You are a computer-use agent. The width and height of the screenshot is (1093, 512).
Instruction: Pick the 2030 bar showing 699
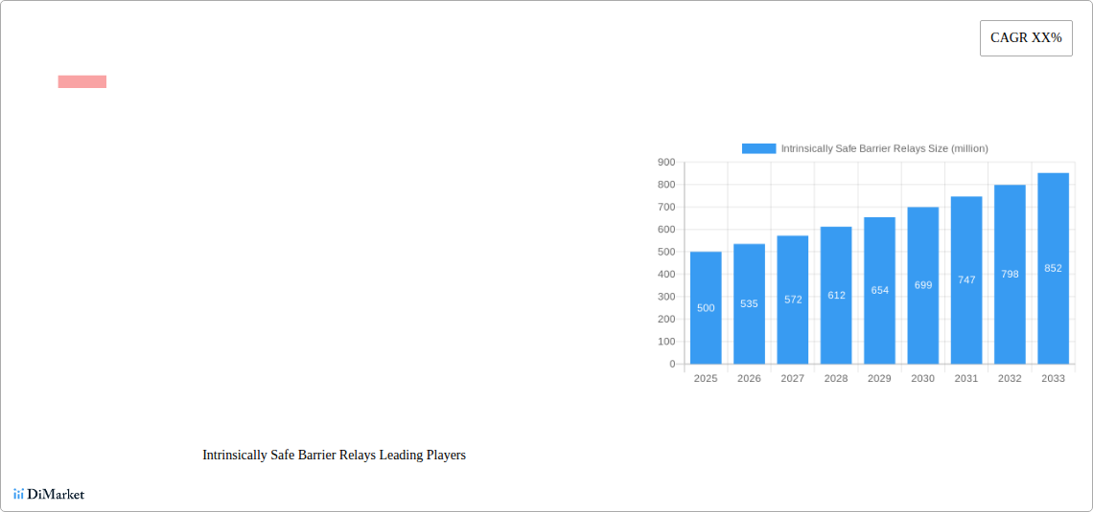coord(923,285)
